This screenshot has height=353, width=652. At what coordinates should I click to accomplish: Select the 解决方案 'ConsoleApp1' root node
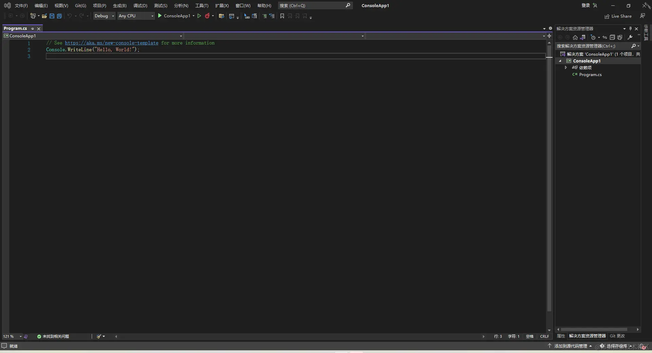pyautogui.click(x=600, y=54)
